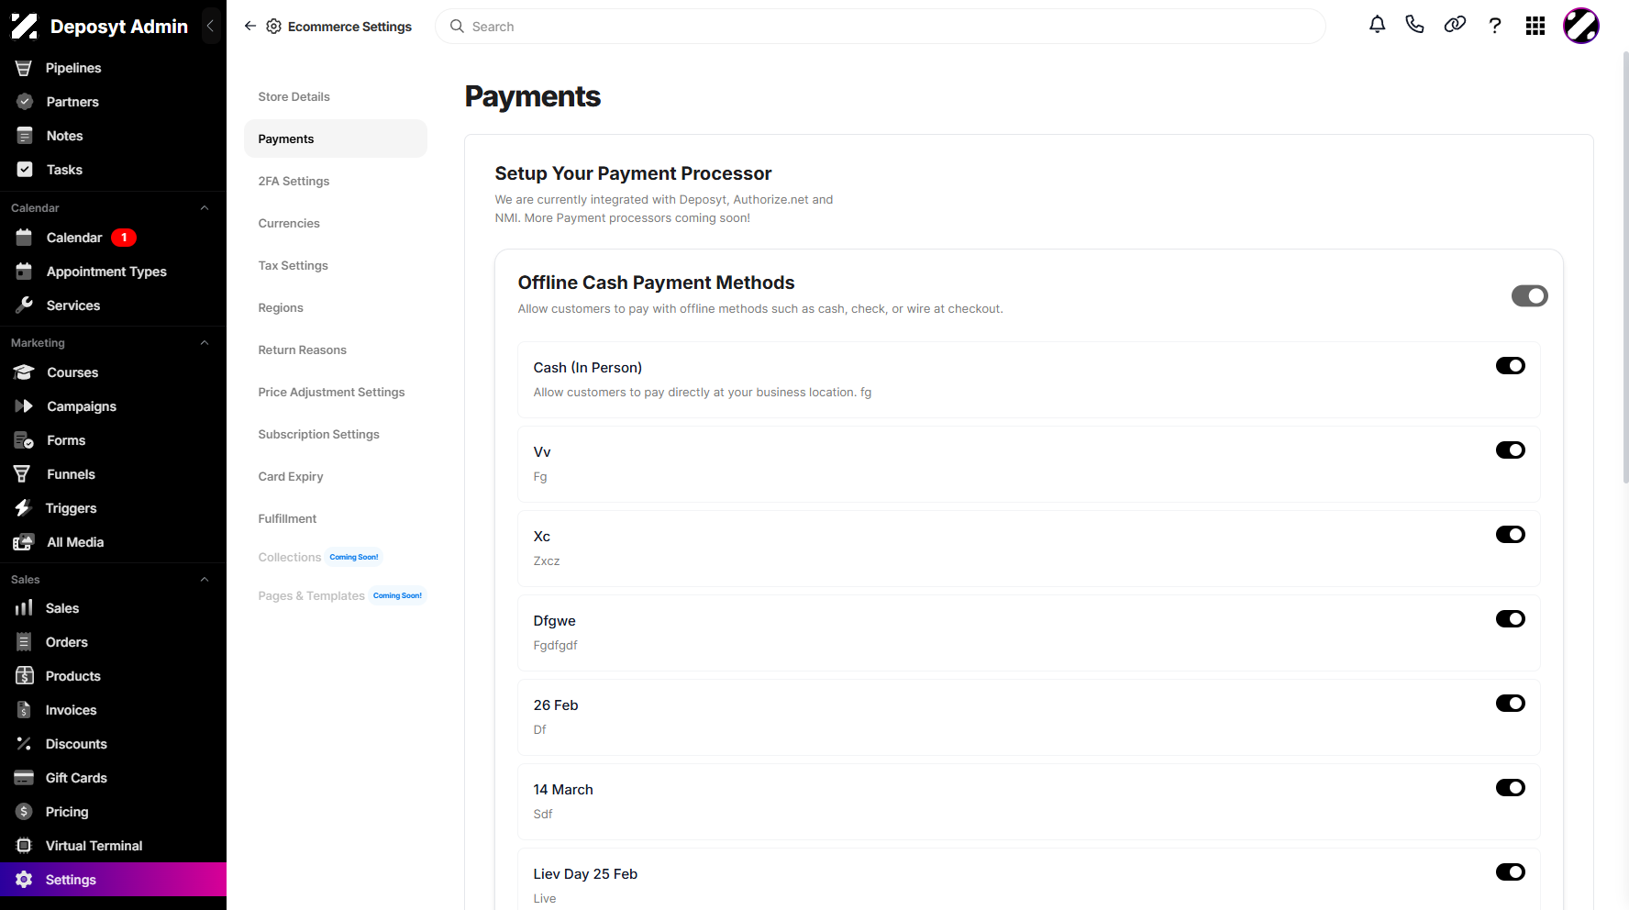Go back using the arrow icon

coord(250,26)
